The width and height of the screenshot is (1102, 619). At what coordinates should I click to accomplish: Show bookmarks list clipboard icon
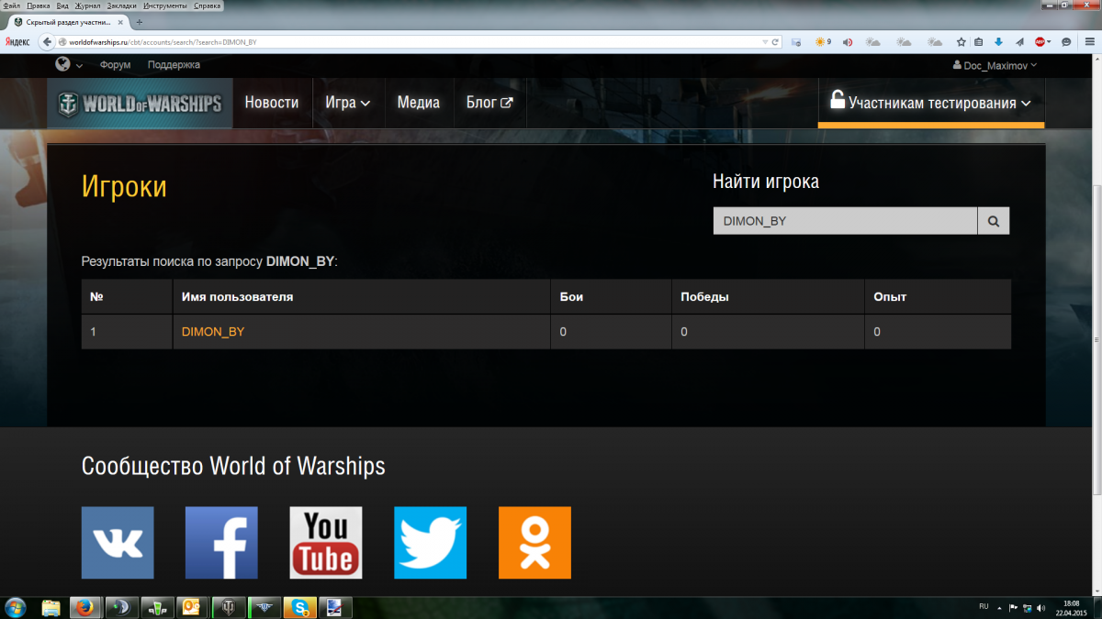[x=979, y=42]
